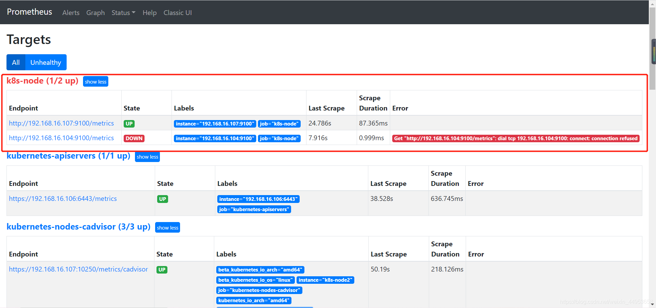Click the DOWN state badge for 192.168.16.104:9100
Image resolution: width=656 pixels, height=308 pixels.
point(134,138)
